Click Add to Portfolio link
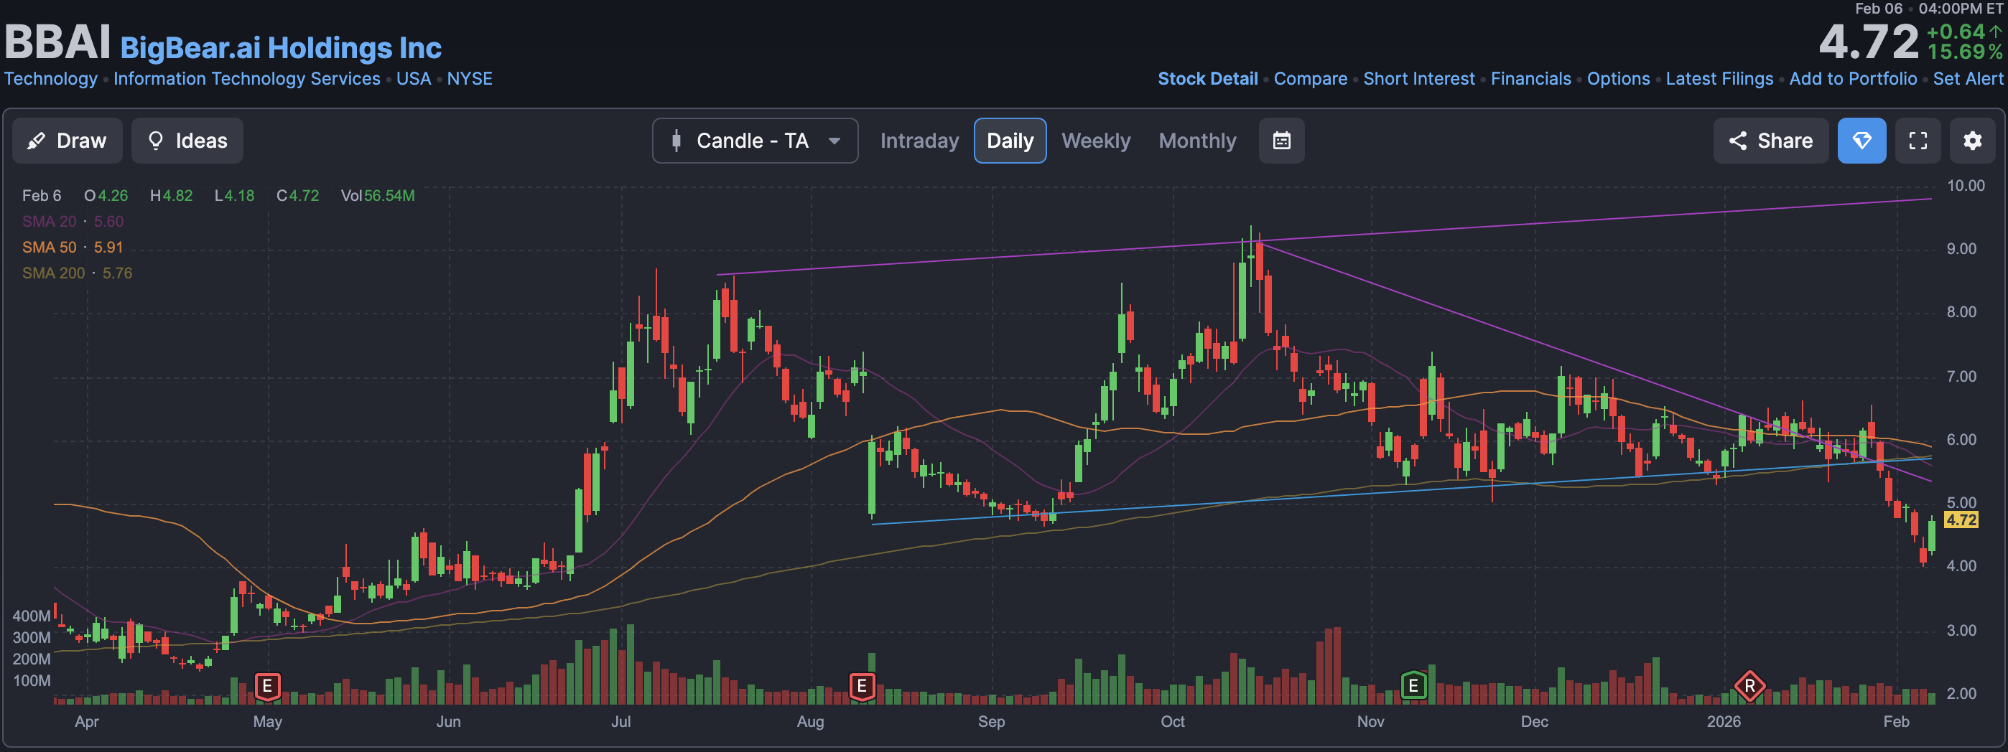The image size is (2008, 752). click(x=1853, y=79)
